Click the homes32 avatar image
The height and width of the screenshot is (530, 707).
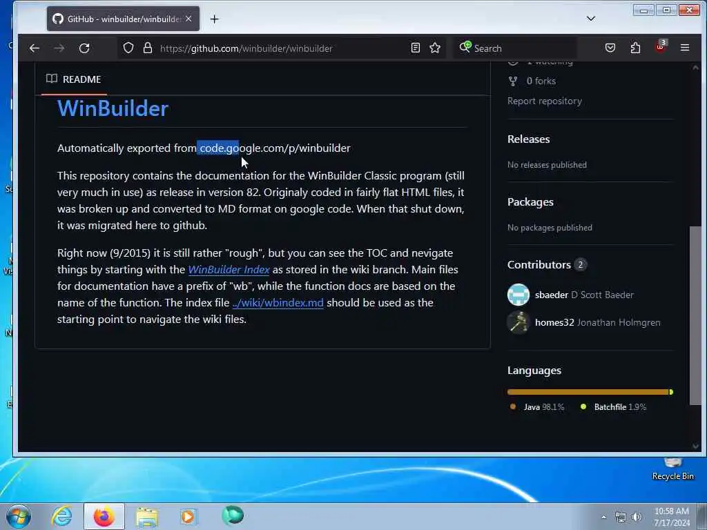tap(519, 322)
